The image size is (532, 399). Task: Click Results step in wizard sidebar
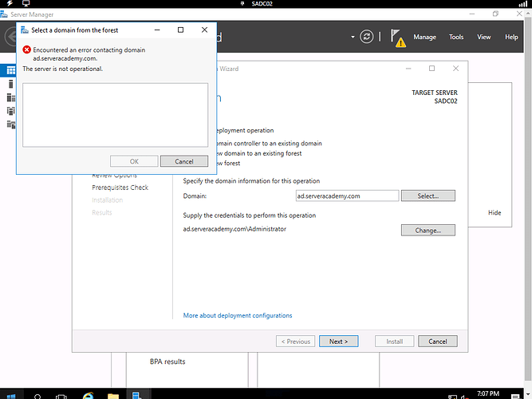click(x=102, y=212)
